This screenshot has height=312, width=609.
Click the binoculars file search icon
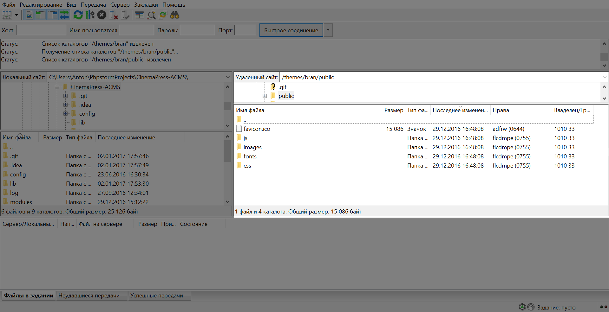[174, 15]
